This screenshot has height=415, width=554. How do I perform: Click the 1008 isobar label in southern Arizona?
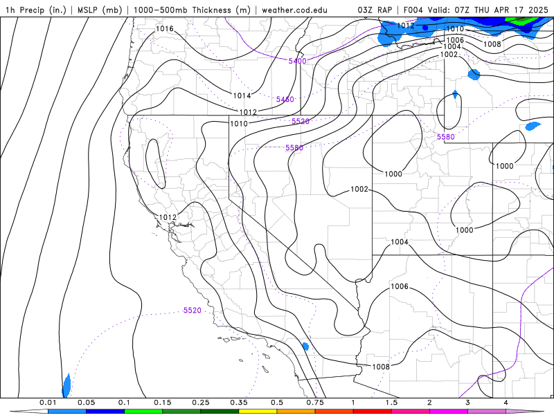(381, 367)
